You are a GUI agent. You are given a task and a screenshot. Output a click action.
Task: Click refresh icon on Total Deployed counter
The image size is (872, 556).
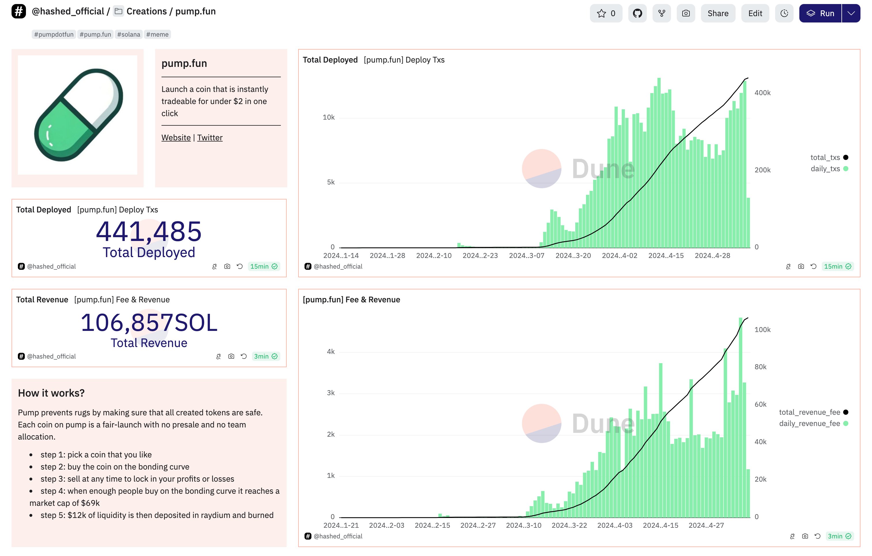pos(240,266)
